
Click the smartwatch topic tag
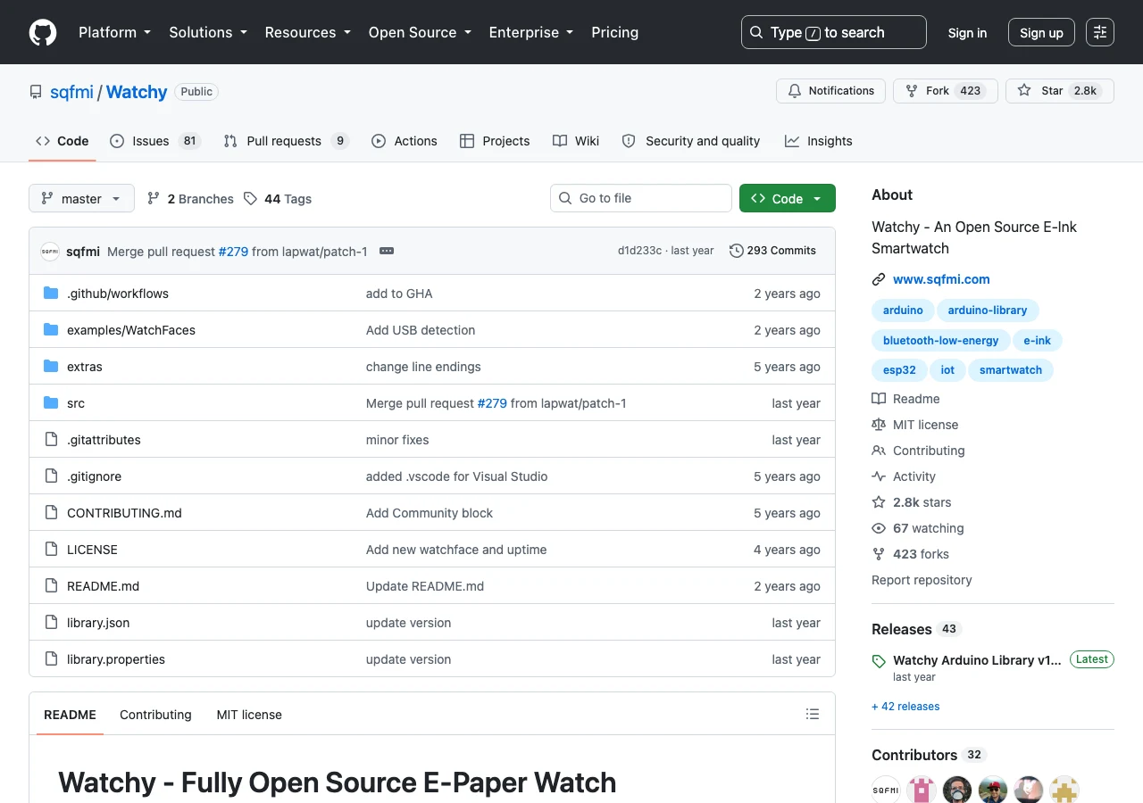pyautogui.click(x=1011, y=370)
